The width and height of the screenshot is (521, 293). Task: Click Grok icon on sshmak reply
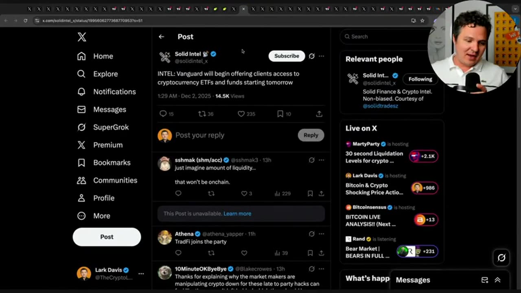[x=312, y=160]
